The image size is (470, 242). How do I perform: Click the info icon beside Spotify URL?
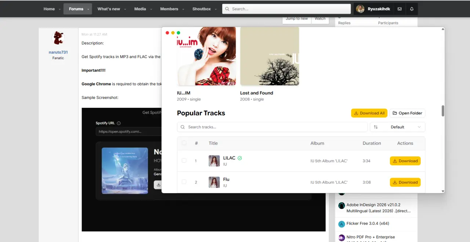pos(119,123)
